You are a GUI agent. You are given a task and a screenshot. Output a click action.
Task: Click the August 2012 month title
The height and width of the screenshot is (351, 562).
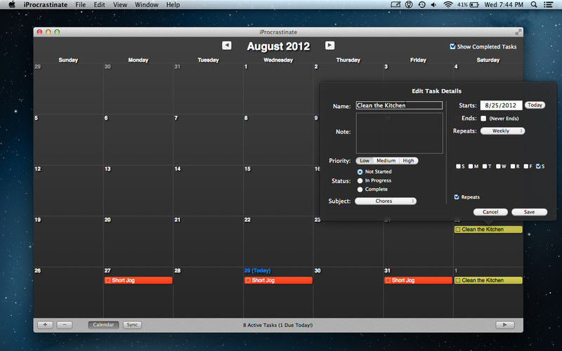click(x=278, y=46)
